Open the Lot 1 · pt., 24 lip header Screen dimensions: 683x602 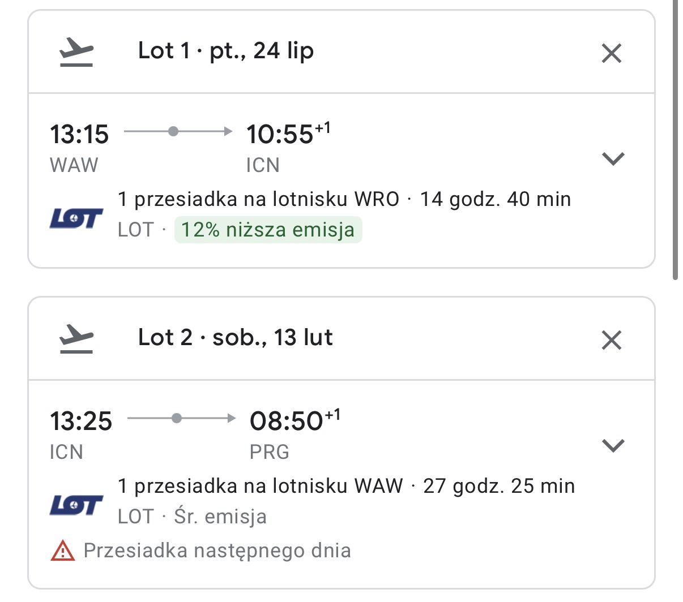pos(226,51)
